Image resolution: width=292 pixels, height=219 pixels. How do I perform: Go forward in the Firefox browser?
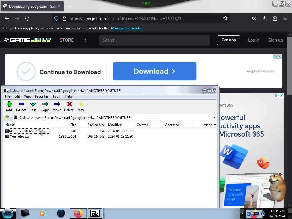tap(17, 19)
